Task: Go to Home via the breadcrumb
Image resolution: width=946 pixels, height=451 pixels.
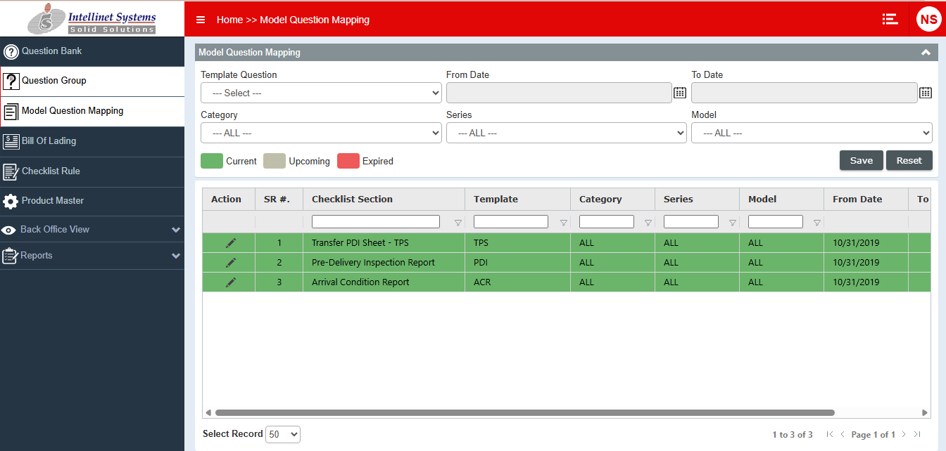Action: pos(229,20)
